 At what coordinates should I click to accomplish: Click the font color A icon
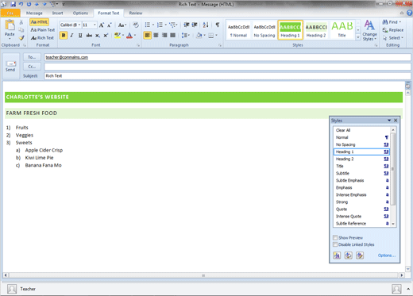pos(129,36)
